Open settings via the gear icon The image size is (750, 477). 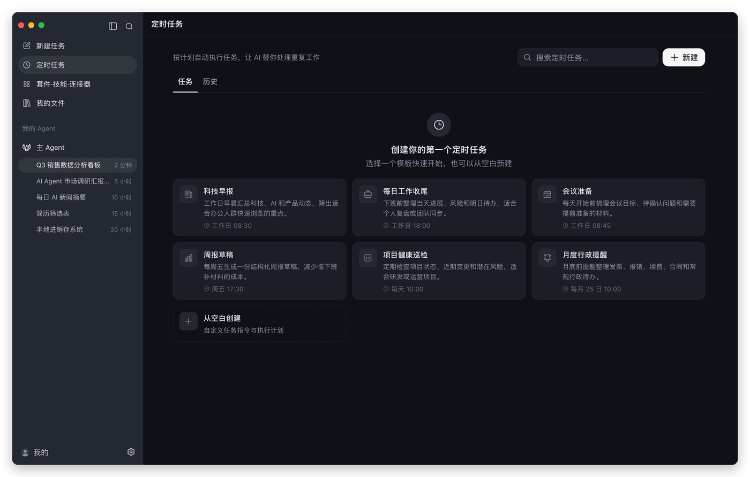tap(131, 452)
